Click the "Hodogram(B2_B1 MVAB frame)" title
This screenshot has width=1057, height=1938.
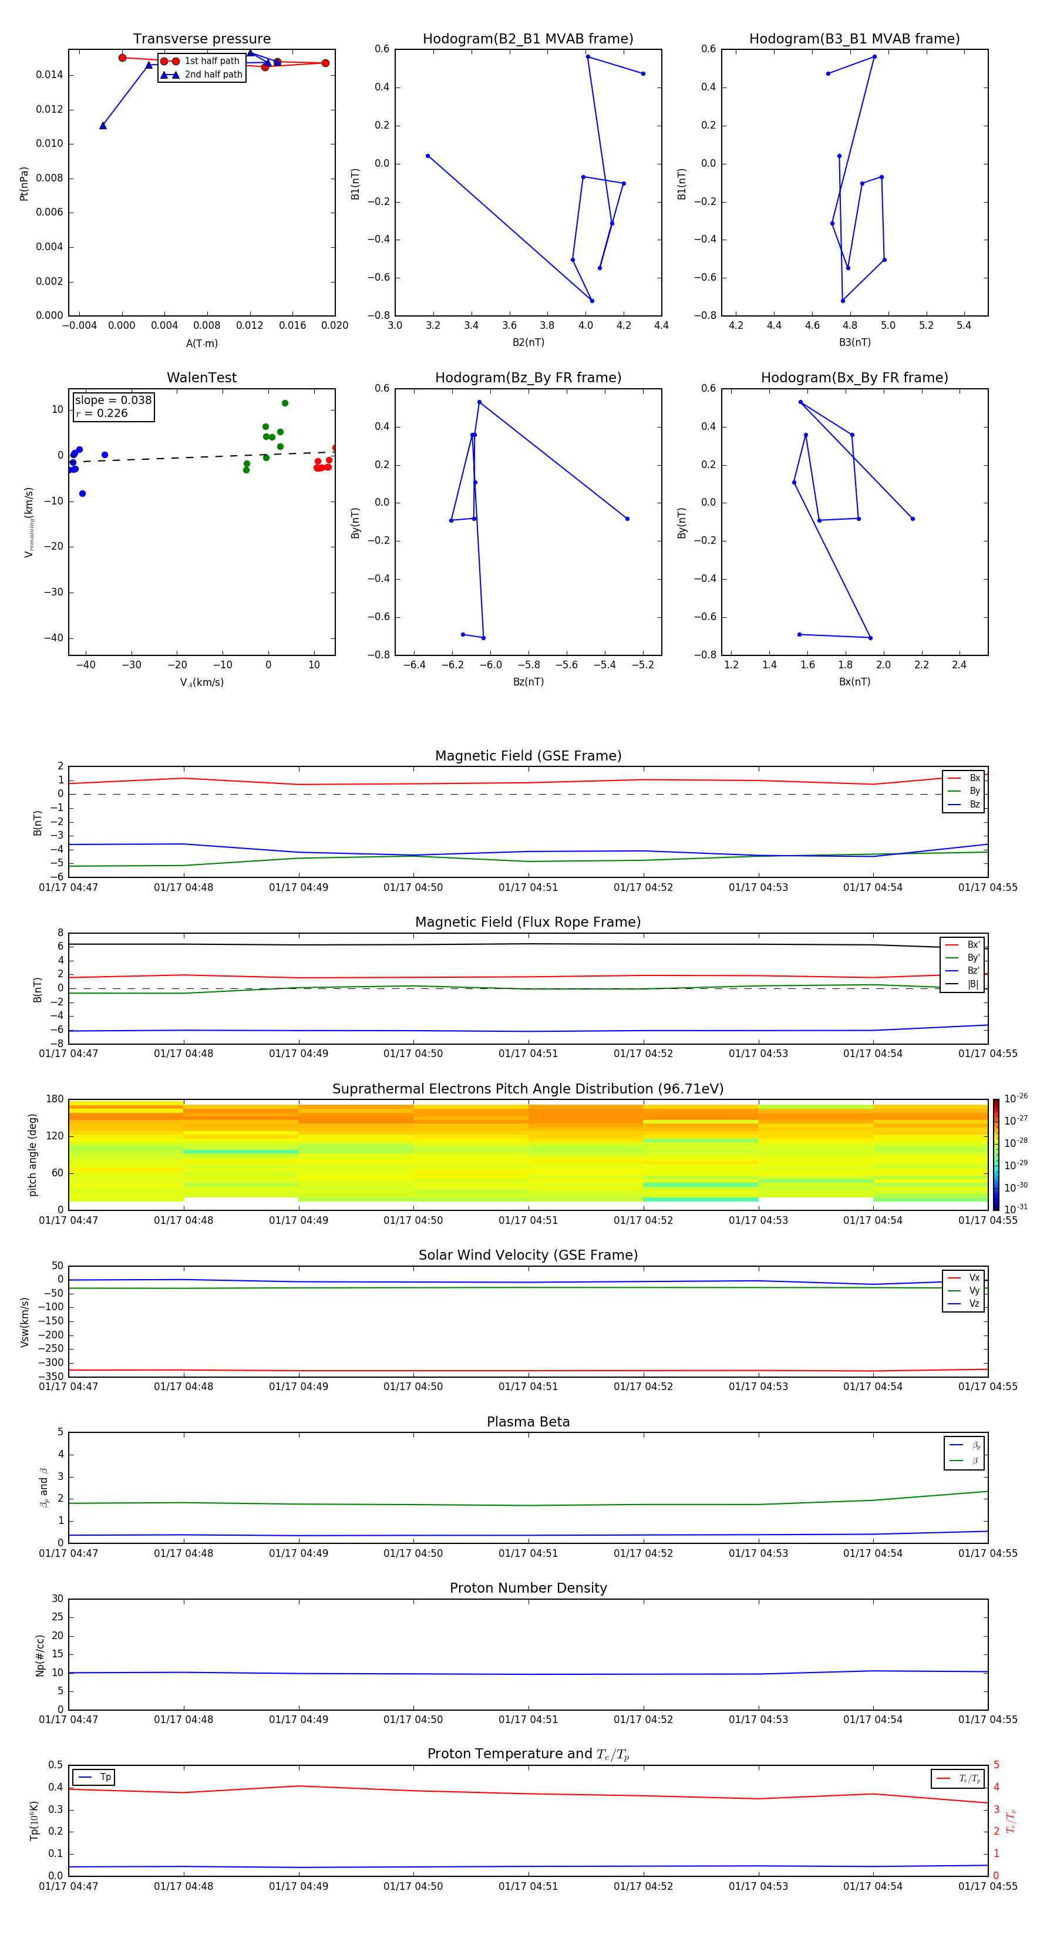[x=527, y=39]
